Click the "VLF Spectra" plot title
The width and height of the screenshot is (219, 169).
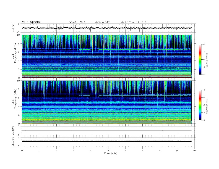pos(31,22)
